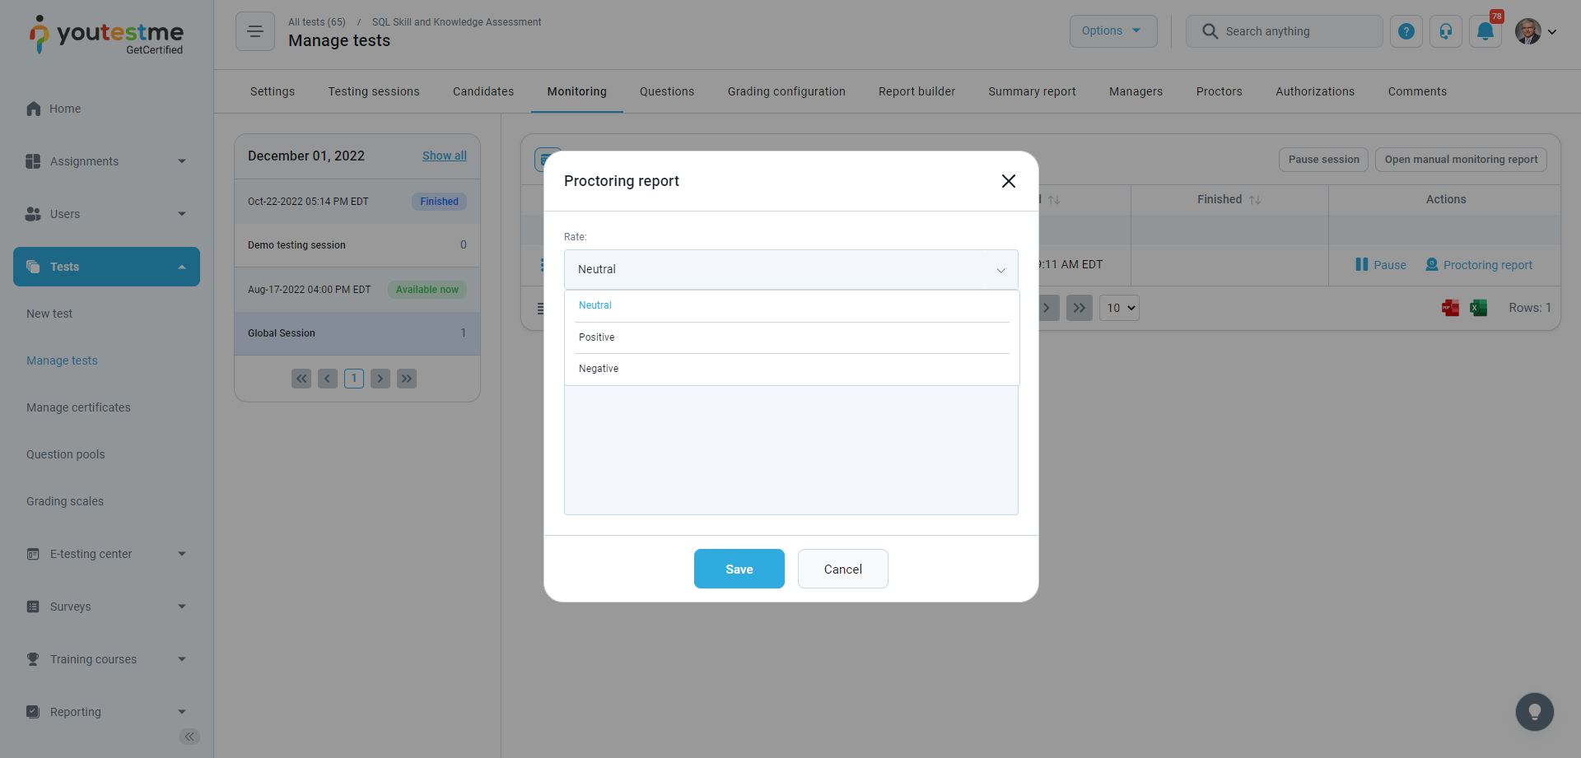
Task: Click the lightbulb hint icon
Action: point(1534,712)
